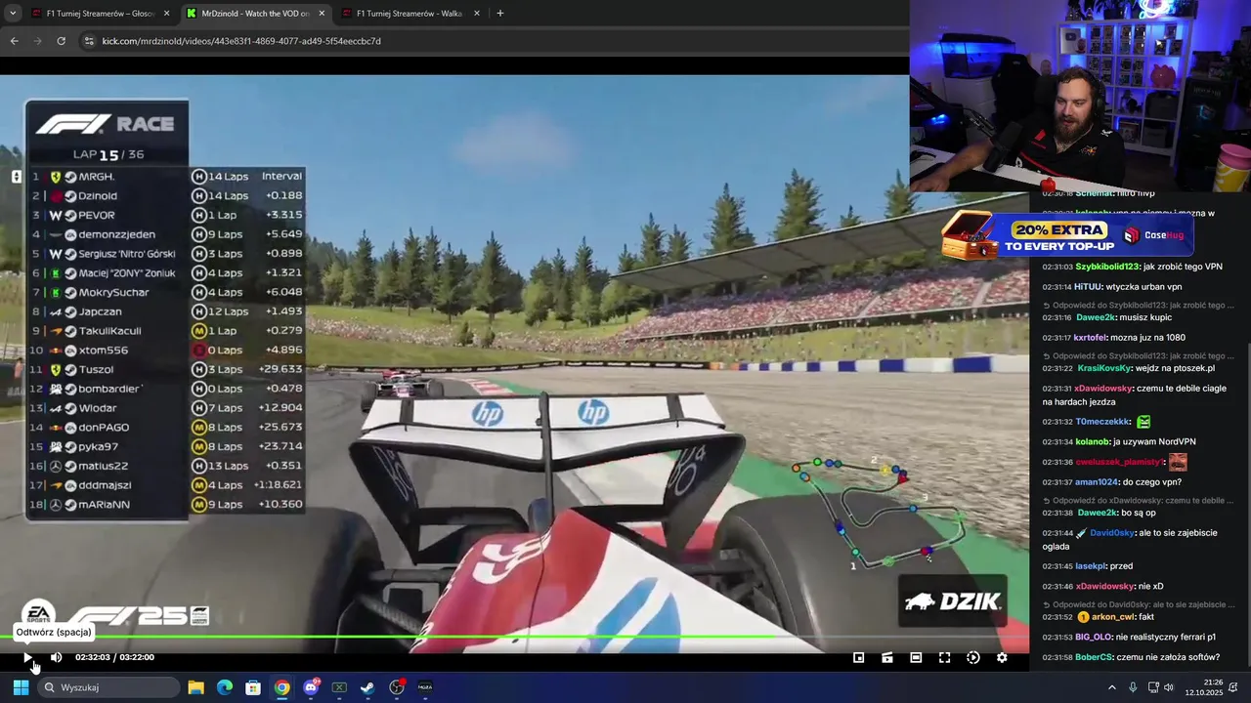Click username BIG_OLO in chat
This screenshot has width=1251, height=703.
pyautogui.click(x=1094, y=638)
